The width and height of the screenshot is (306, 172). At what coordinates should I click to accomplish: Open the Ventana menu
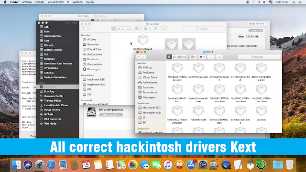coord(77,2)
